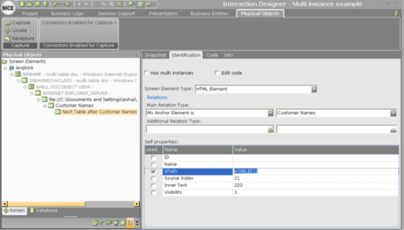Open the Screen Element Type dropdown
This screenshot has height=230, width=404.
(314, 89)
